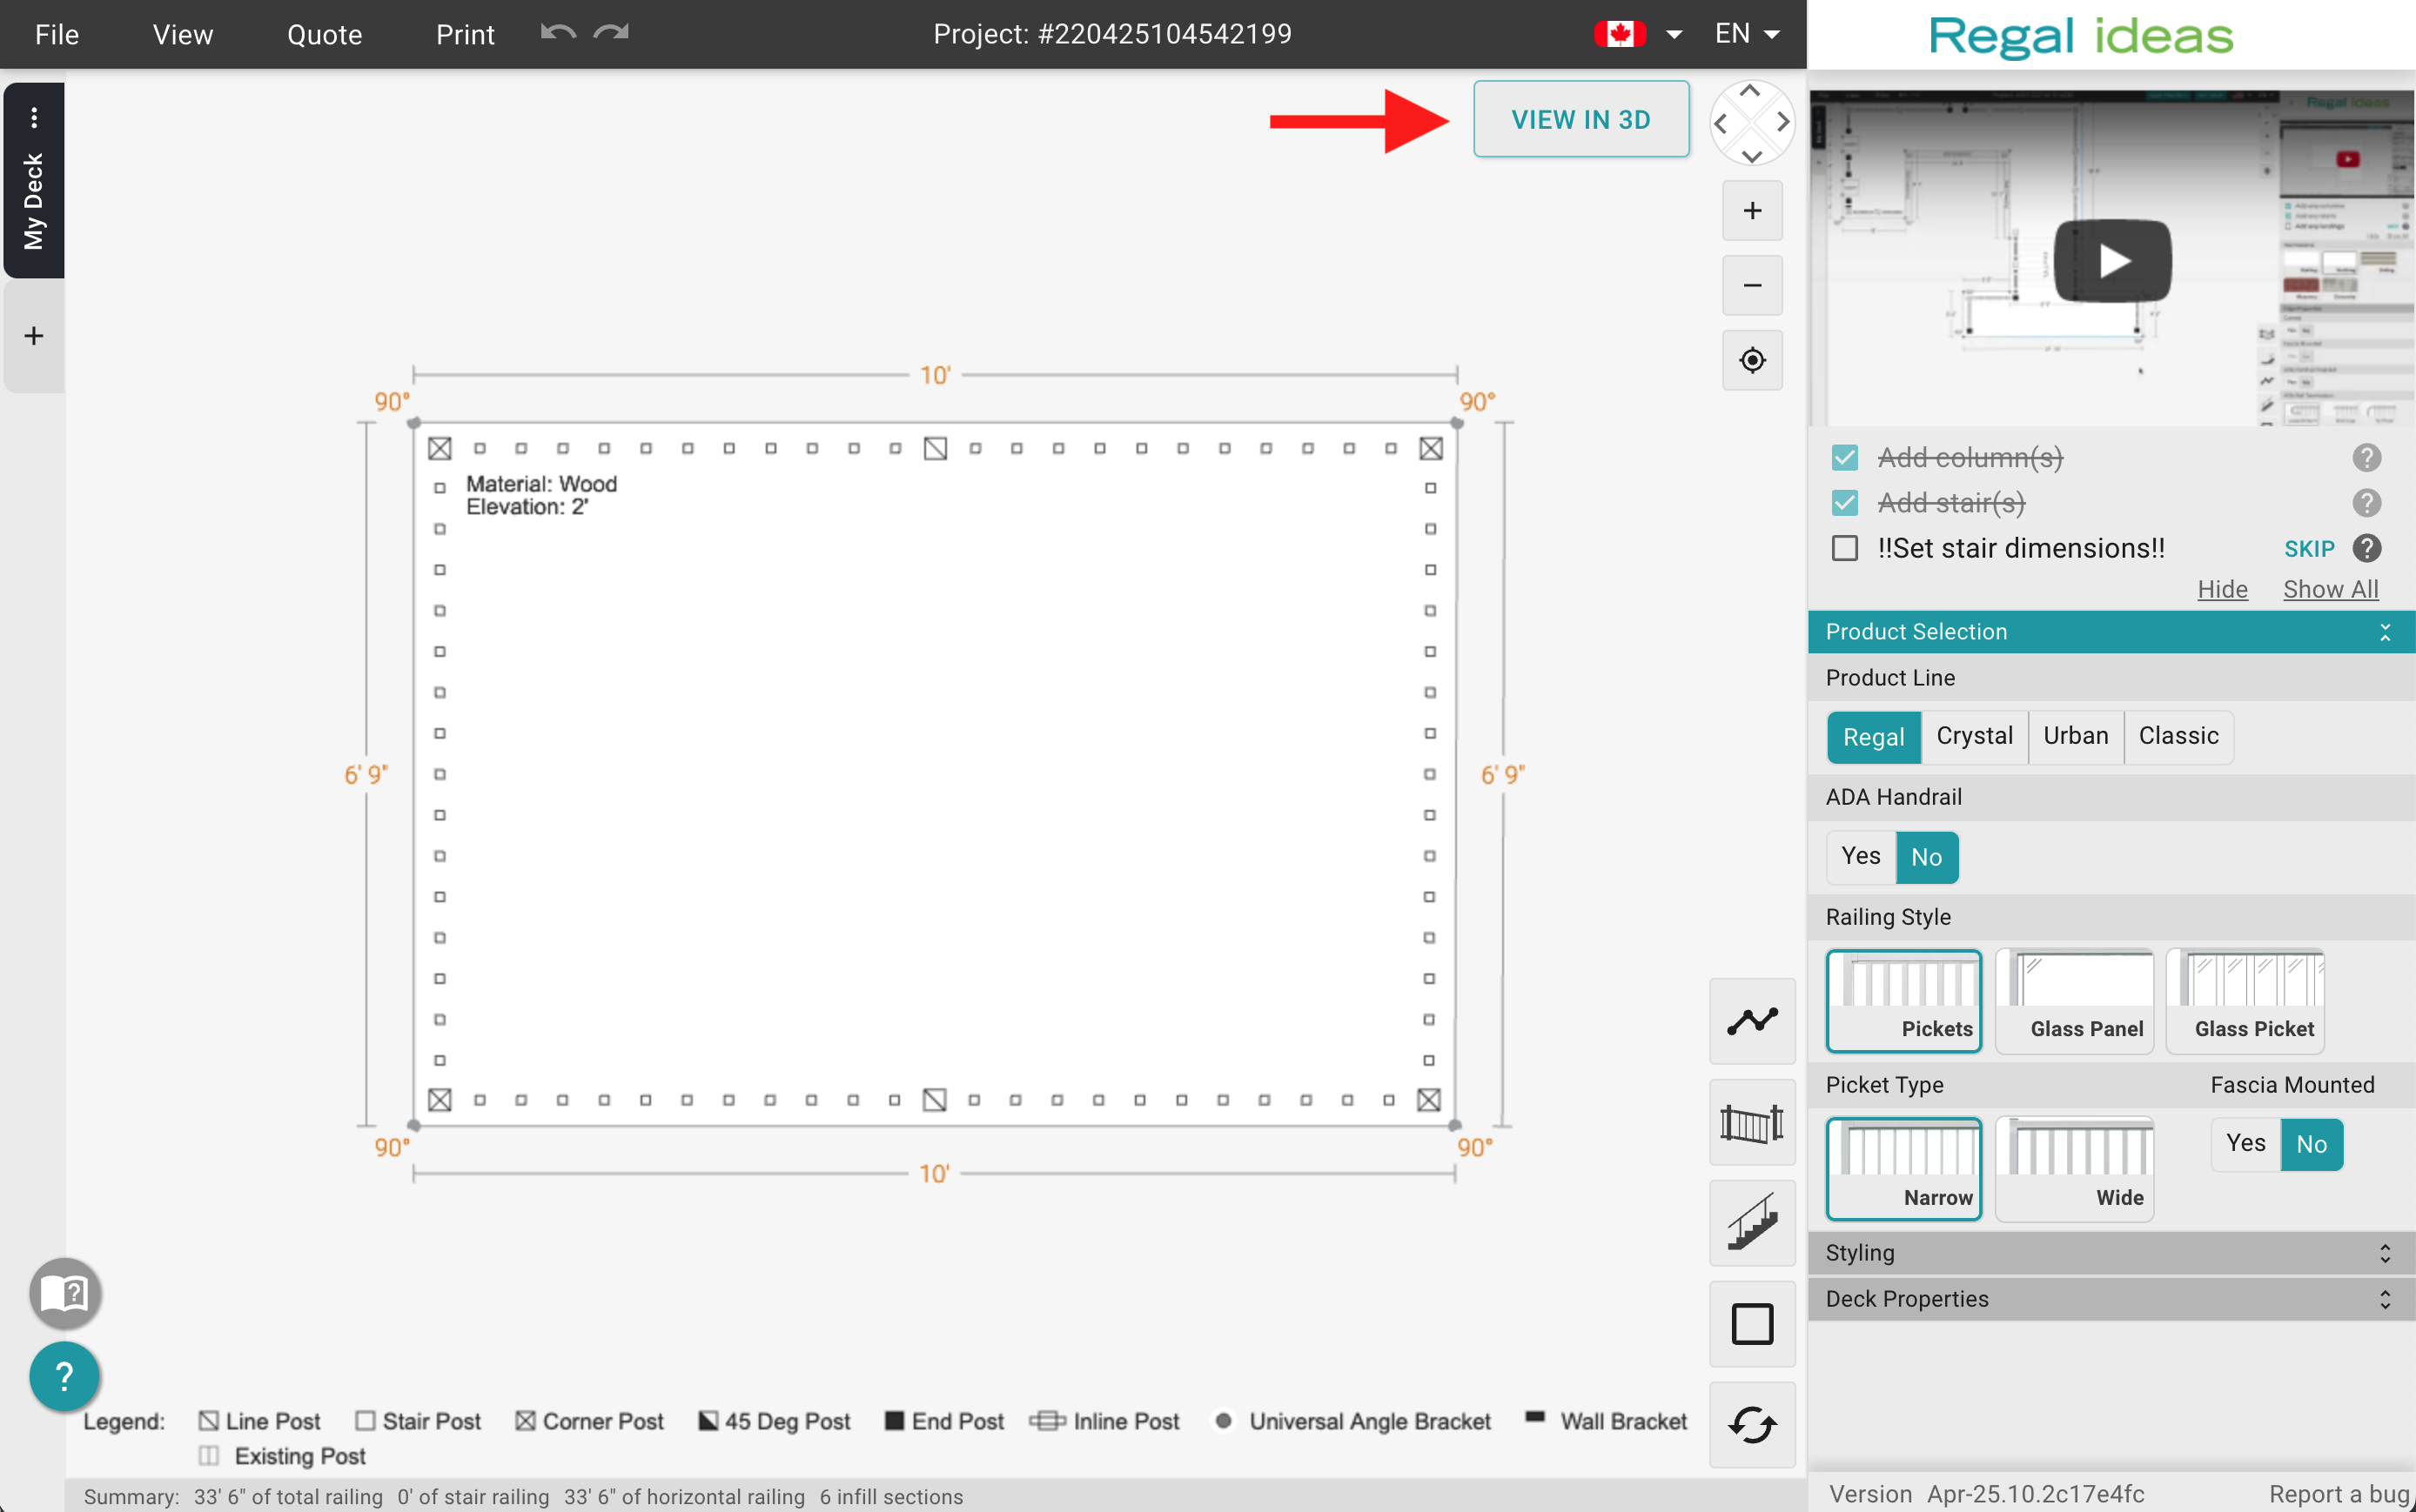Set ADA Handrail to Yes
The image size is (2416, 1512).
click(1860, 857)
